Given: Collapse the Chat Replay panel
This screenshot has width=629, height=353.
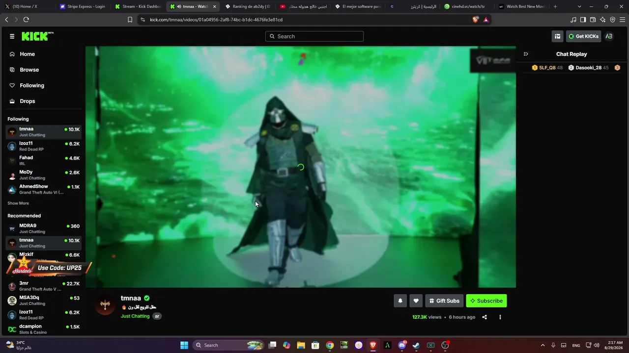Looking at the screenshot, I should [526, 54].
